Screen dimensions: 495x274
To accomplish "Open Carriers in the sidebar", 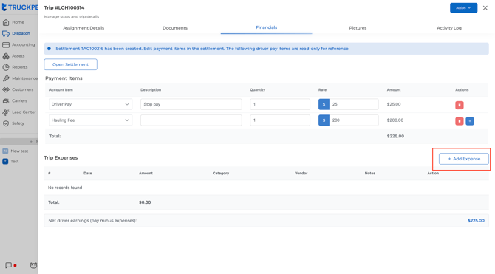I will click(x=18, y=100).
